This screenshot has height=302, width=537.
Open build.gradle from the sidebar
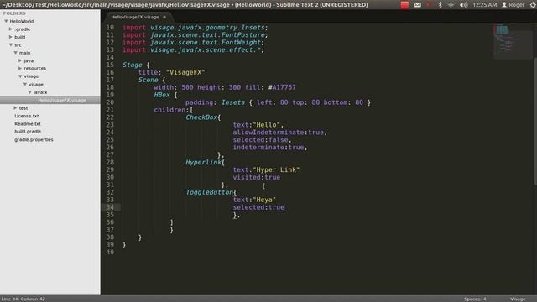28,132
